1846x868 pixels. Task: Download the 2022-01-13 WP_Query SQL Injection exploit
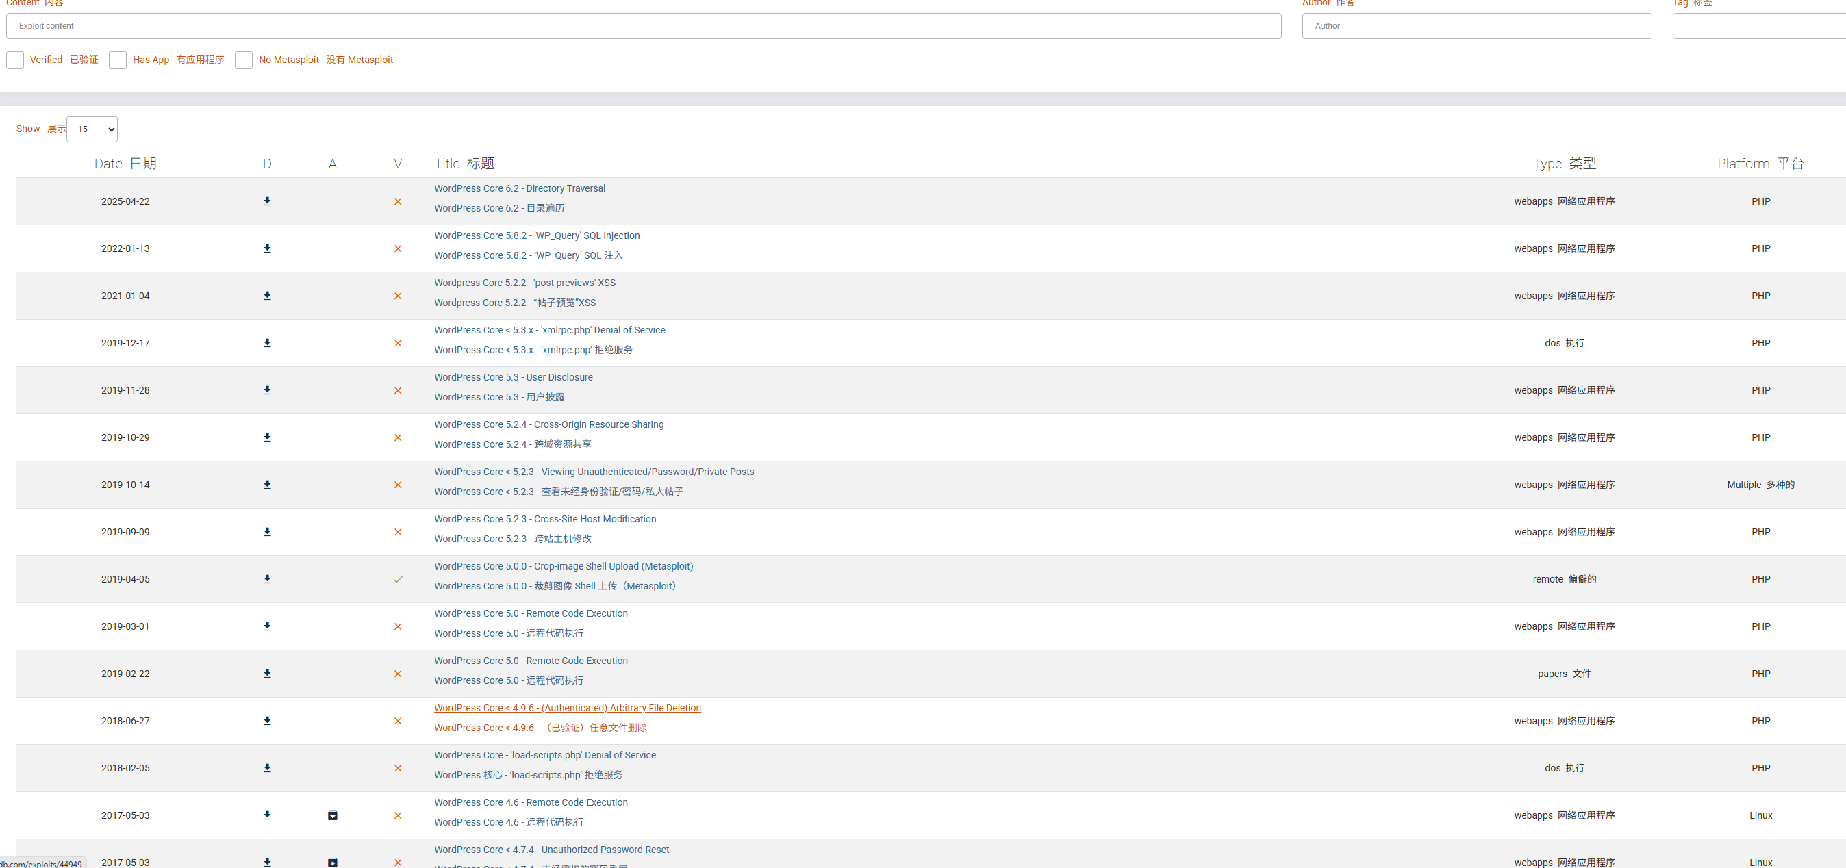coord(266,248)
